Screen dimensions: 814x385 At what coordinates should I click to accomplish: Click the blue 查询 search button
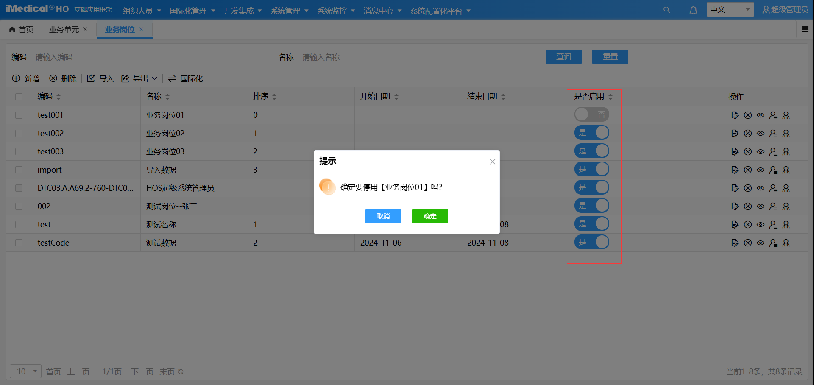pos(563,57)
